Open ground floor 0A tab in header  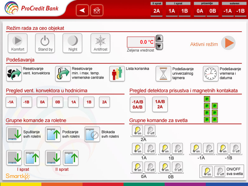coord(200,11)
